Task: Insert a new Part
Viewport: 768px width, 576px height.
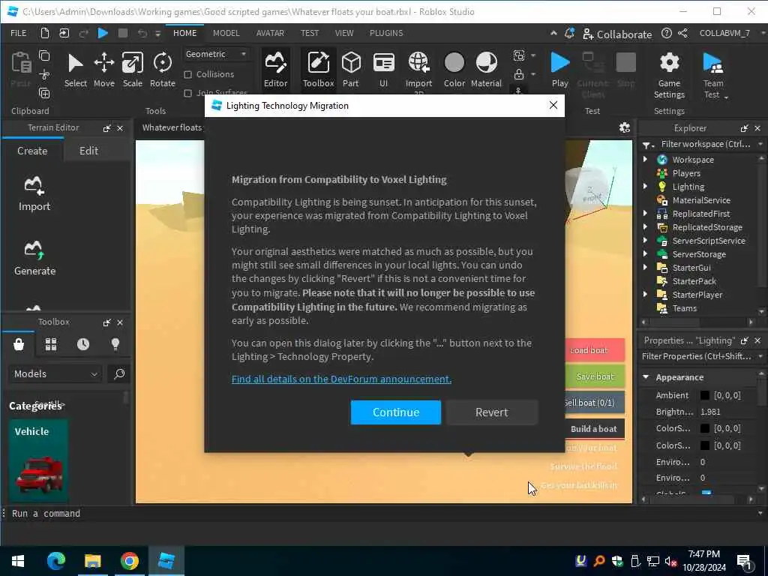Action: 351,70
